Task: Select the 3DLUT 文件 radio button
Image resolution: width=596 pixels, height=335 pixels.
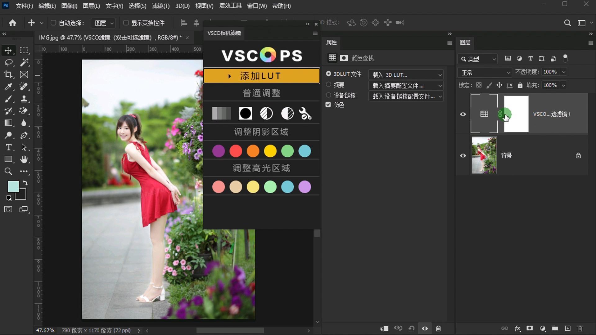Action: coord(328,74)
